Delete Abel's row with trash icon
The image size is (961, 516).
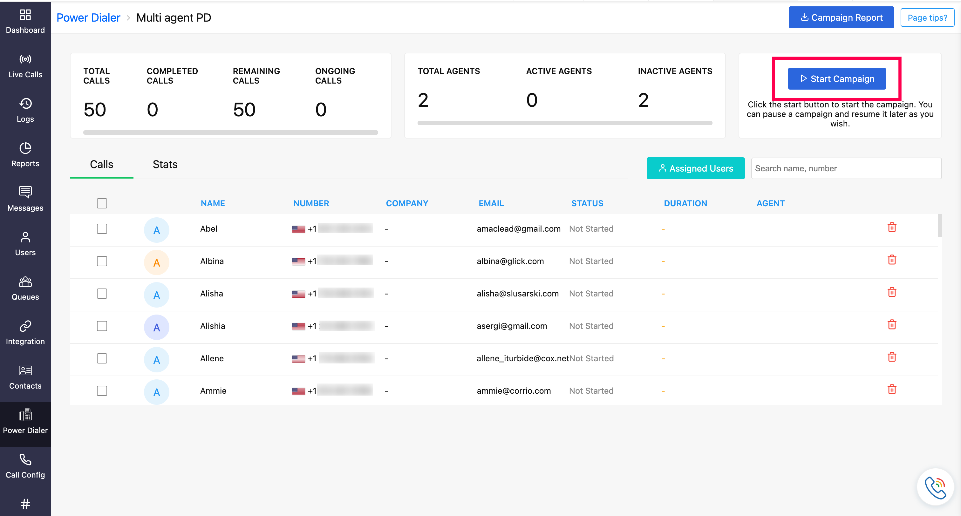[x=892, y=227]
